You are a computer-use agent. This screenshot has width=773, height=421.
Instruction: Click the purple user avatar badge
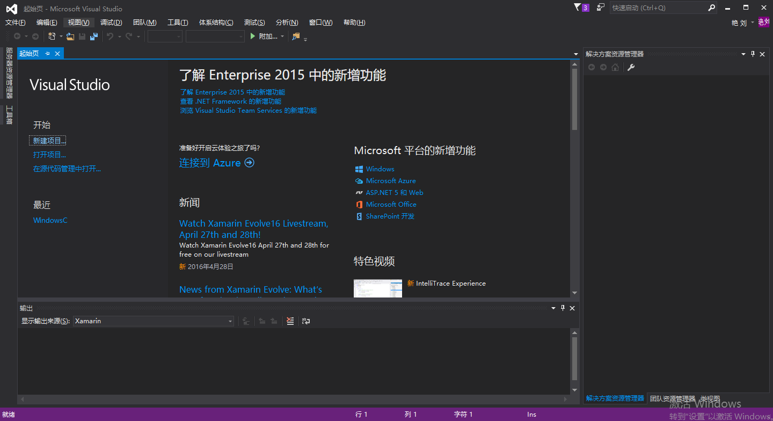[764, 22]
